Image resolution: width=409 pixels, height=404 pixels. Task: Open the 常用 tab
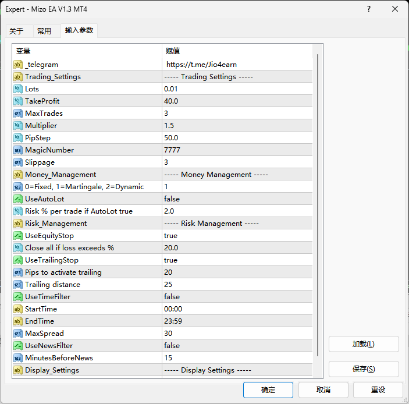point(44,31)
